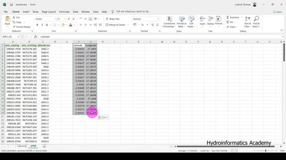The height and width of the screenshot is (160, 286).
Task: Click the vertical scrollbar thumb
Action: [284, 52]
